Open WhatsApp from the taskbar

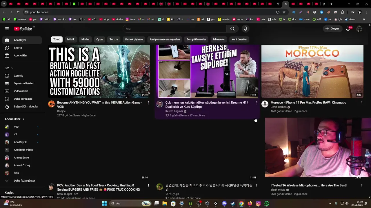tap(267, 203)
